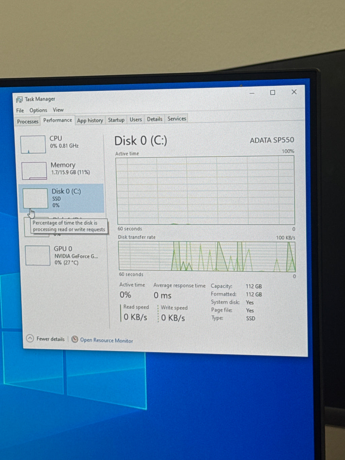Switch to the App history tab
Viewport: 345px width, 460px height.
(x=90, y=120)
